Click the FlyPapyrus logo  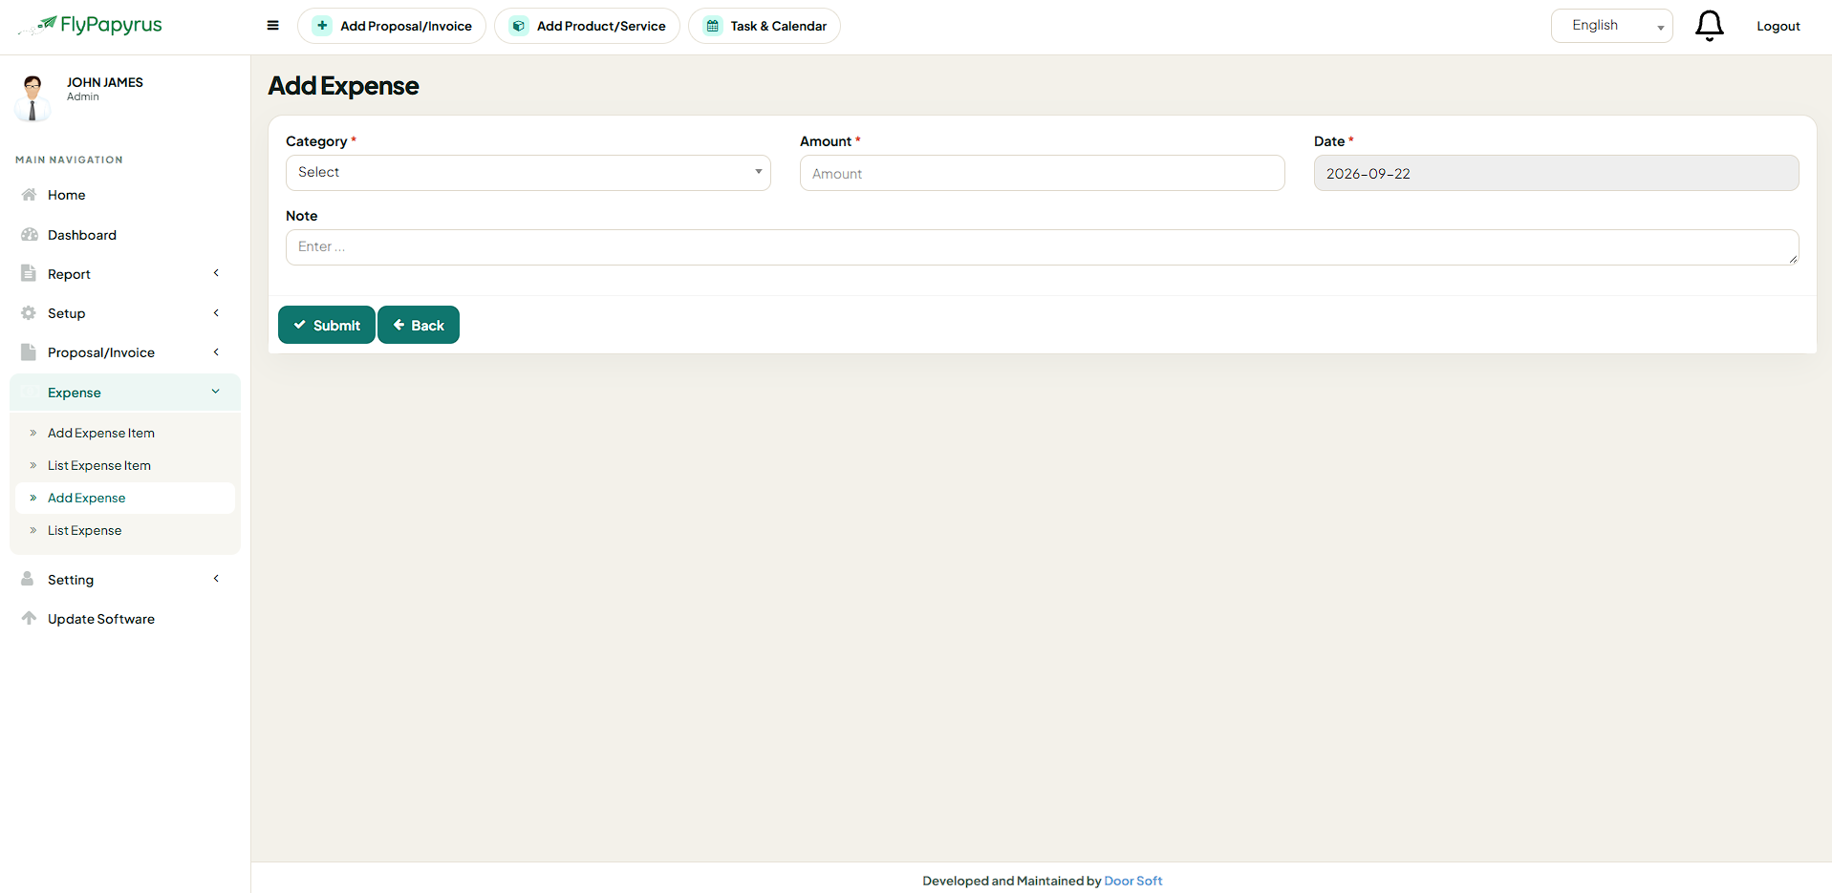coord(90,25)
